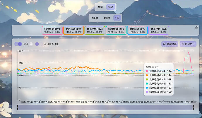Click 北京联通-ipv6: 167 in tooltip
This screenshot has width=202, height=118.
[x=159, y=88]
